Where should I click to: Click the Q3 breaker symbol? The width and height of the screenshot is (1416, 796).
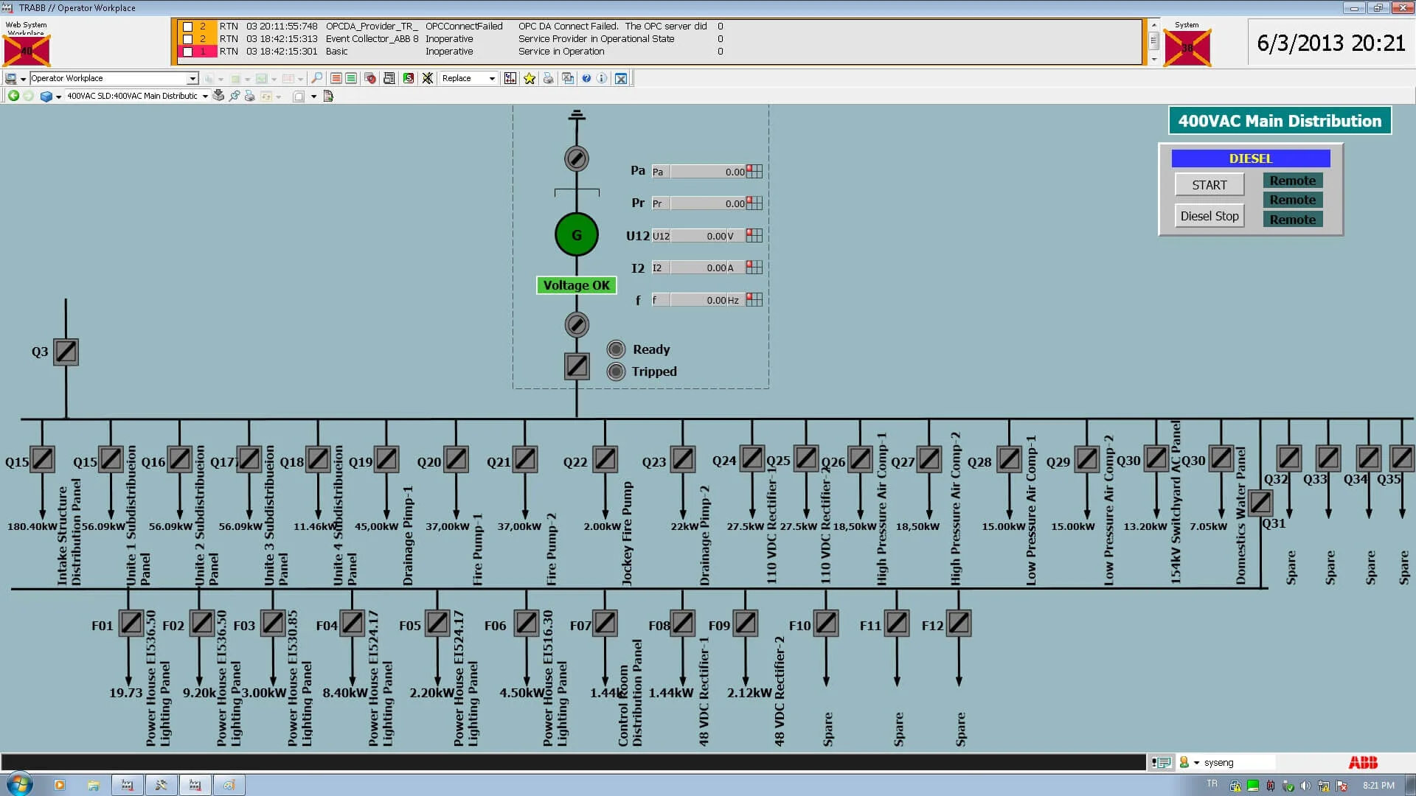[x=66, y=352]
